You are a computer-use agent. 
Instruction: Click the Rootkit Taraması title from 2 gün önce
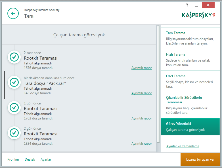pyautogui.click(x=41, y=134)
